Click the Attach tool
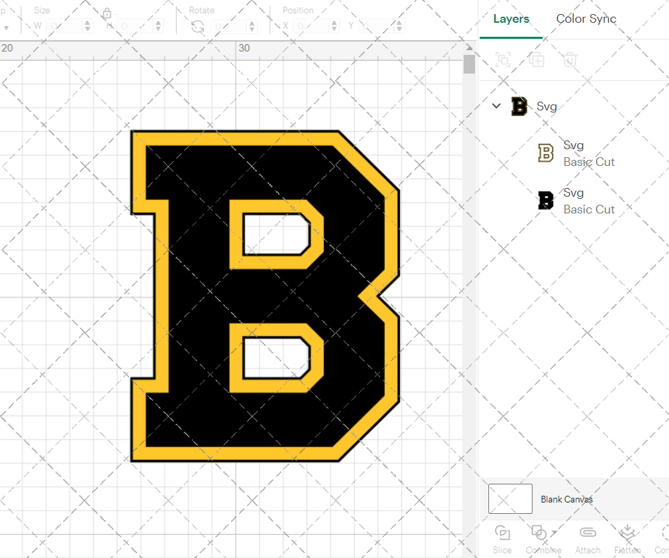 587,540
